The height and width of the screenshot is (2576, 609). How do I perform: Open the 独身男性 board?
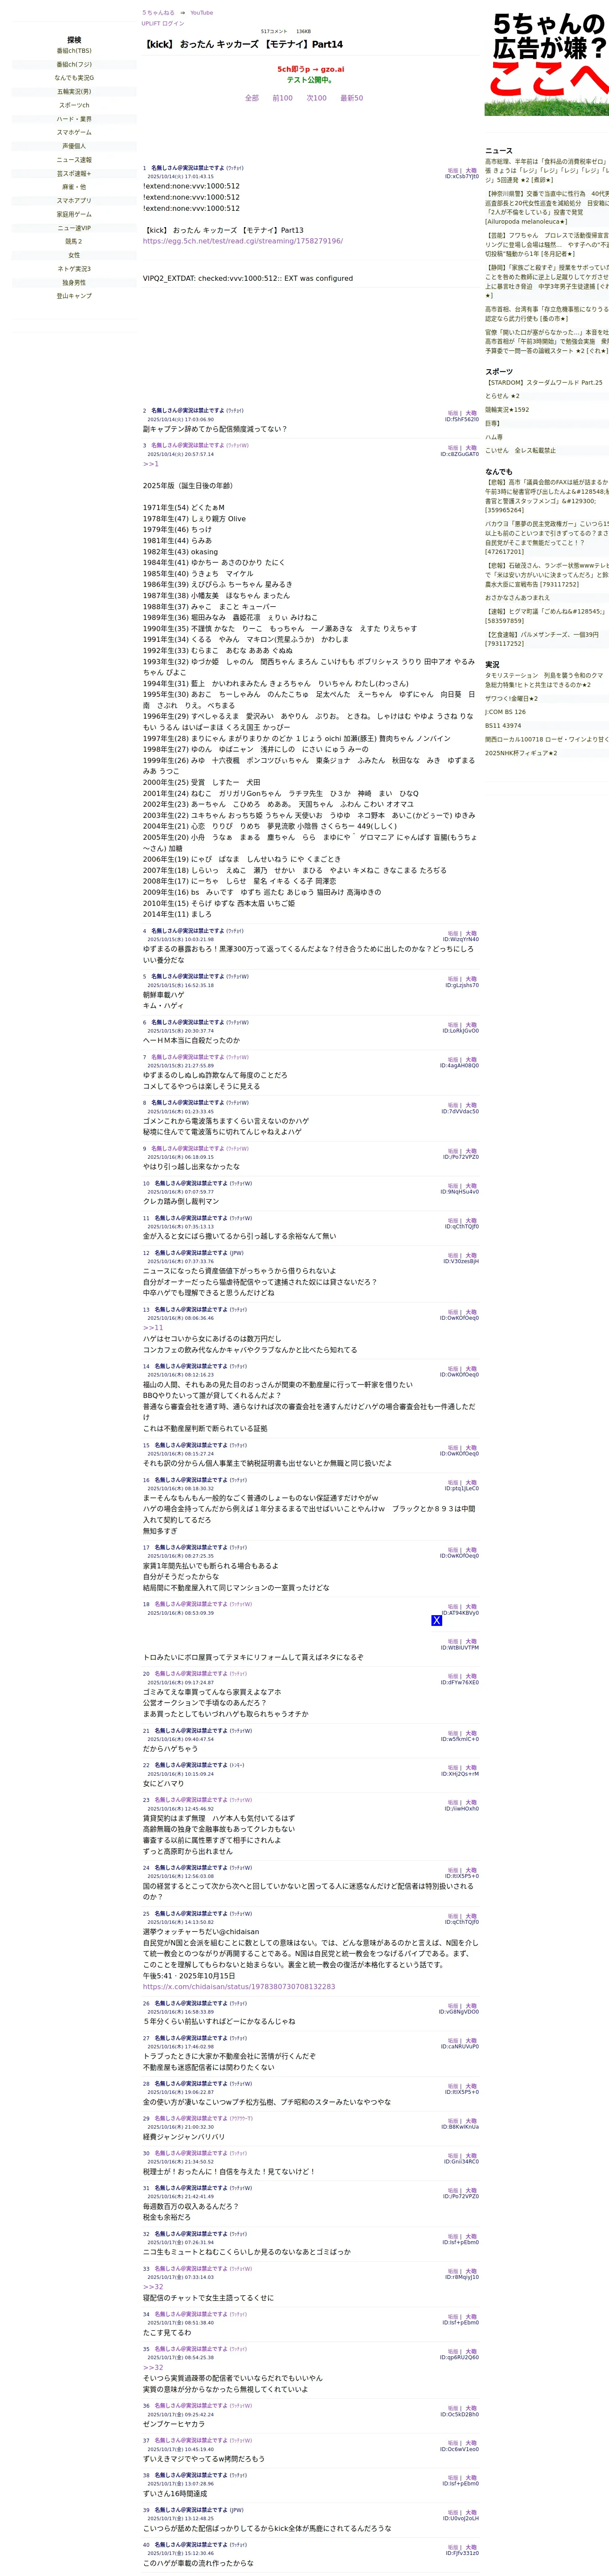(x=74, y=283)
